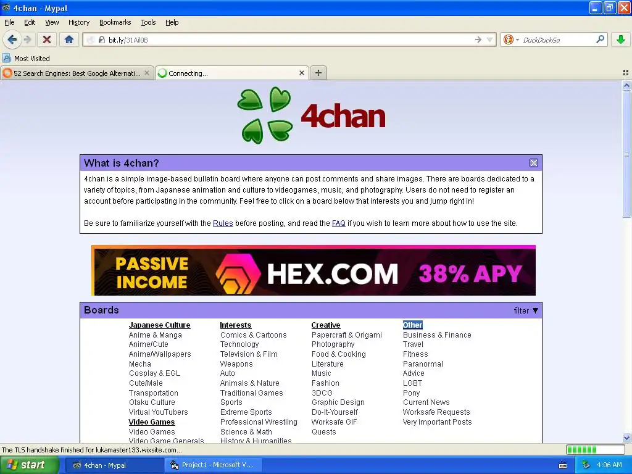Click the scrollbar up arrow
Screen dimensions: 632x474
pos(626,85)
